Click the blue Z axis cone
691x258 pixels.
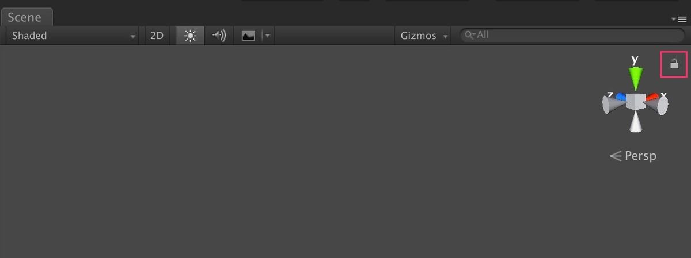click(x=621, y=97)
